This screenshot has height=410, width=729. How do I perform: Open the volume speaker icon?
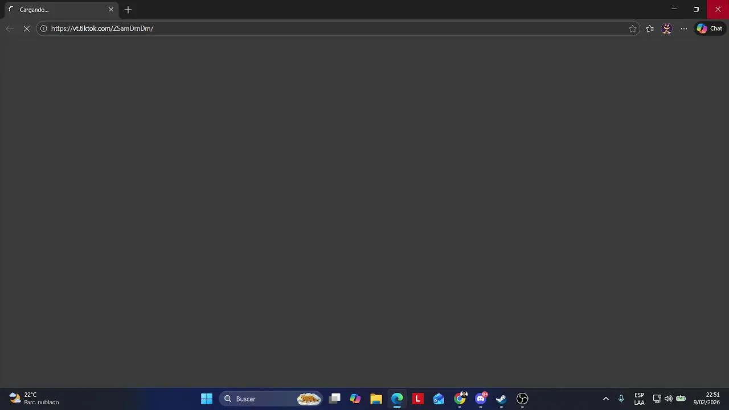click(x=669, y=399)
